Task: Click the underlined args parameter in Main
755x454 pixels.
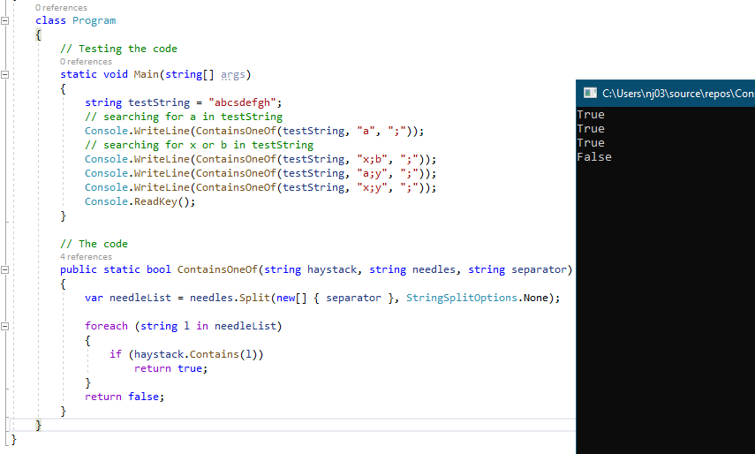Action: [232, 75]
